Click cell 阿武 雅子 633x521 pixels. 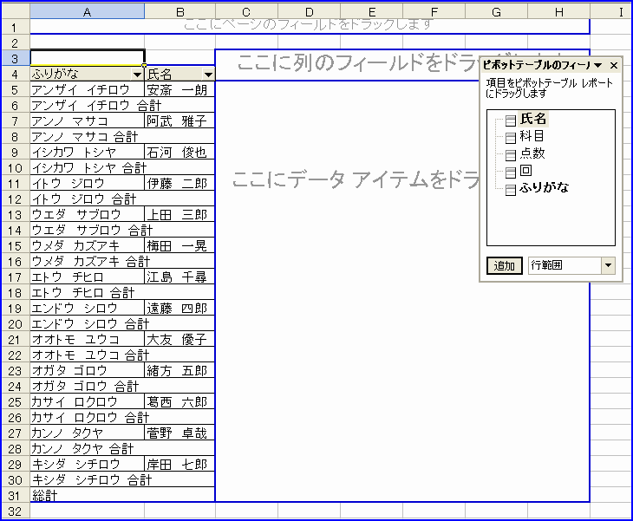179,121
